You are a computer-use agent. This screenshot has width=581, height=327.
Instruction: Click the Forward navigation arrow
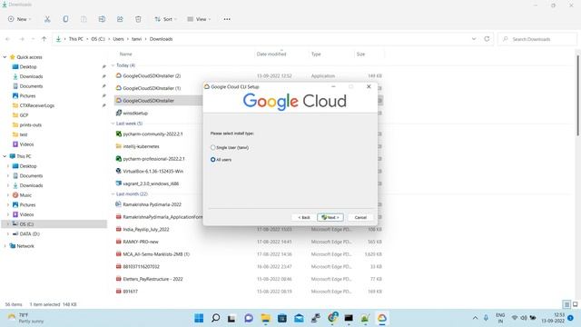pos(22,39)
